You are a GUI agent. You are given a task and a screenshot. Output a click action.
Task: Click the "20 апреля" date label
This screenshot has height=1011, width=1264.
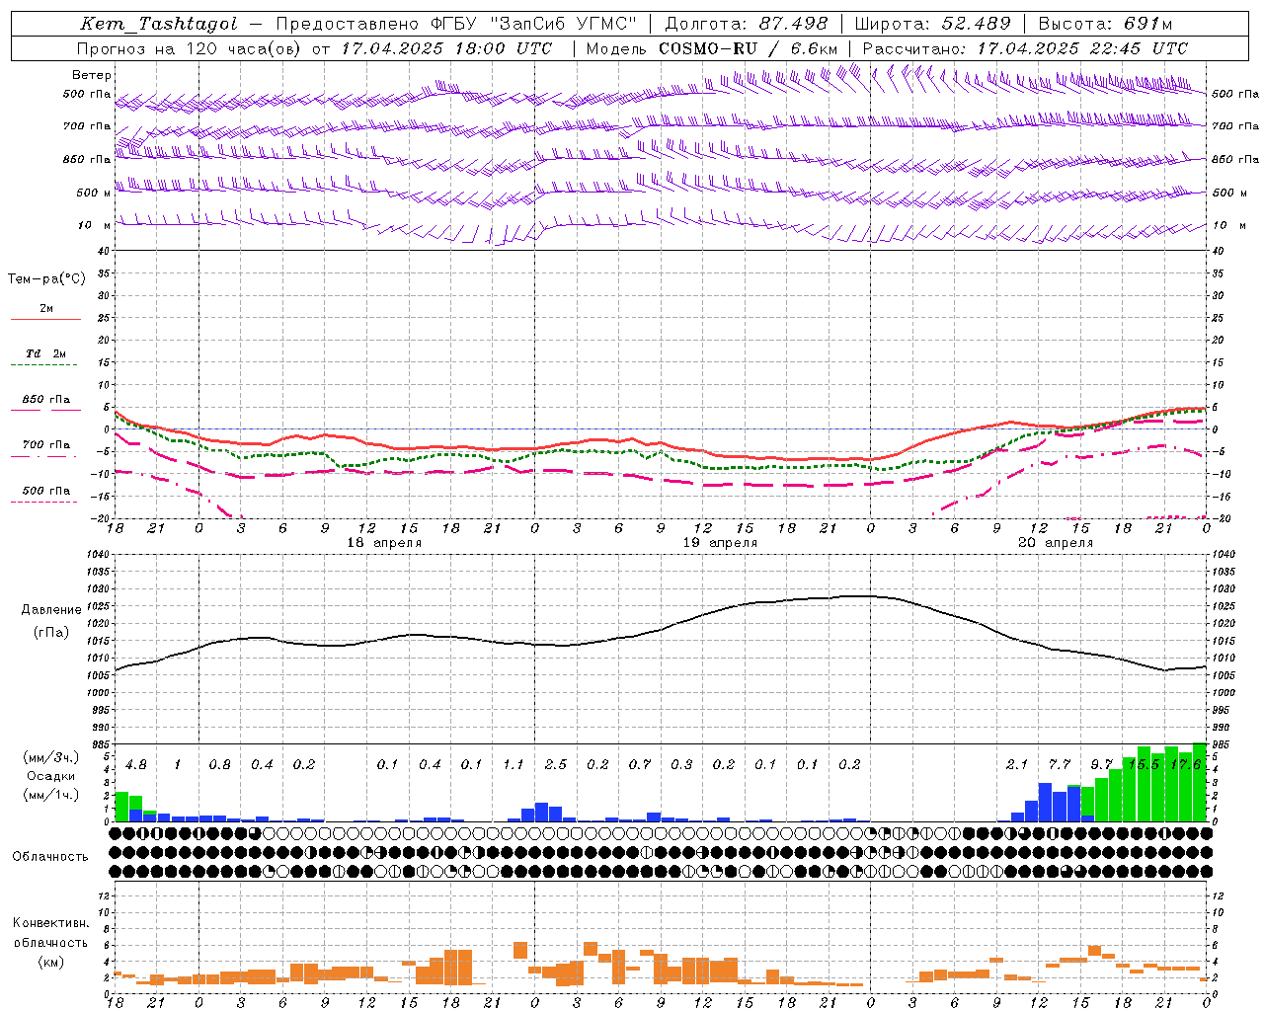click(1056, 543)
